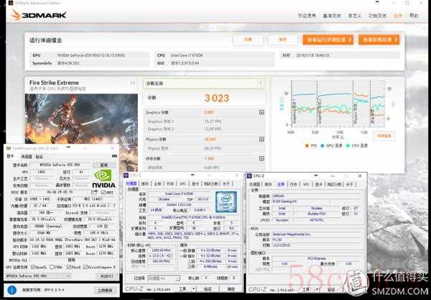Click the GPU-Z BIOS export share icon
This screenshot has height=300, width=431.
coord(94,192)
